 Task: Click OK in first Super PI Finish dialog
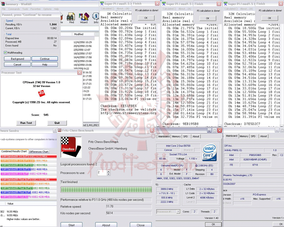(146, 18)
